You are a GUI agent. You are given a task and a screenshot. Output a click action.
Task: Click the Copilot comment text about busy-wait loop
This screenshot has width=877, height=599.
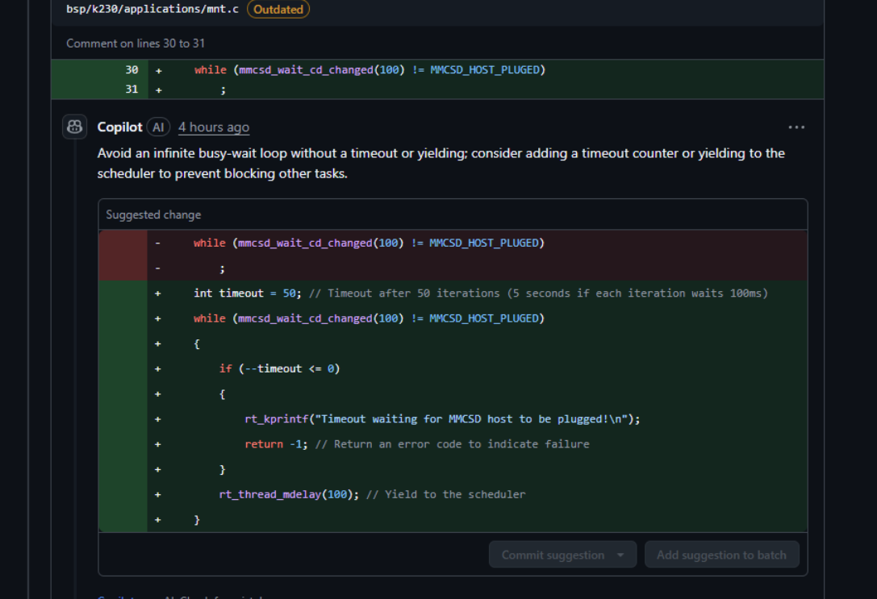[x=441, y=163]
